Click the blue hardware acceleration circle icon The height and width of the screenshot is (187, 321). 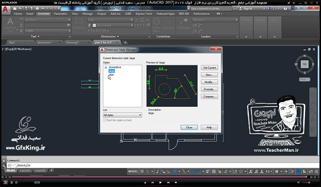(299, 171)
